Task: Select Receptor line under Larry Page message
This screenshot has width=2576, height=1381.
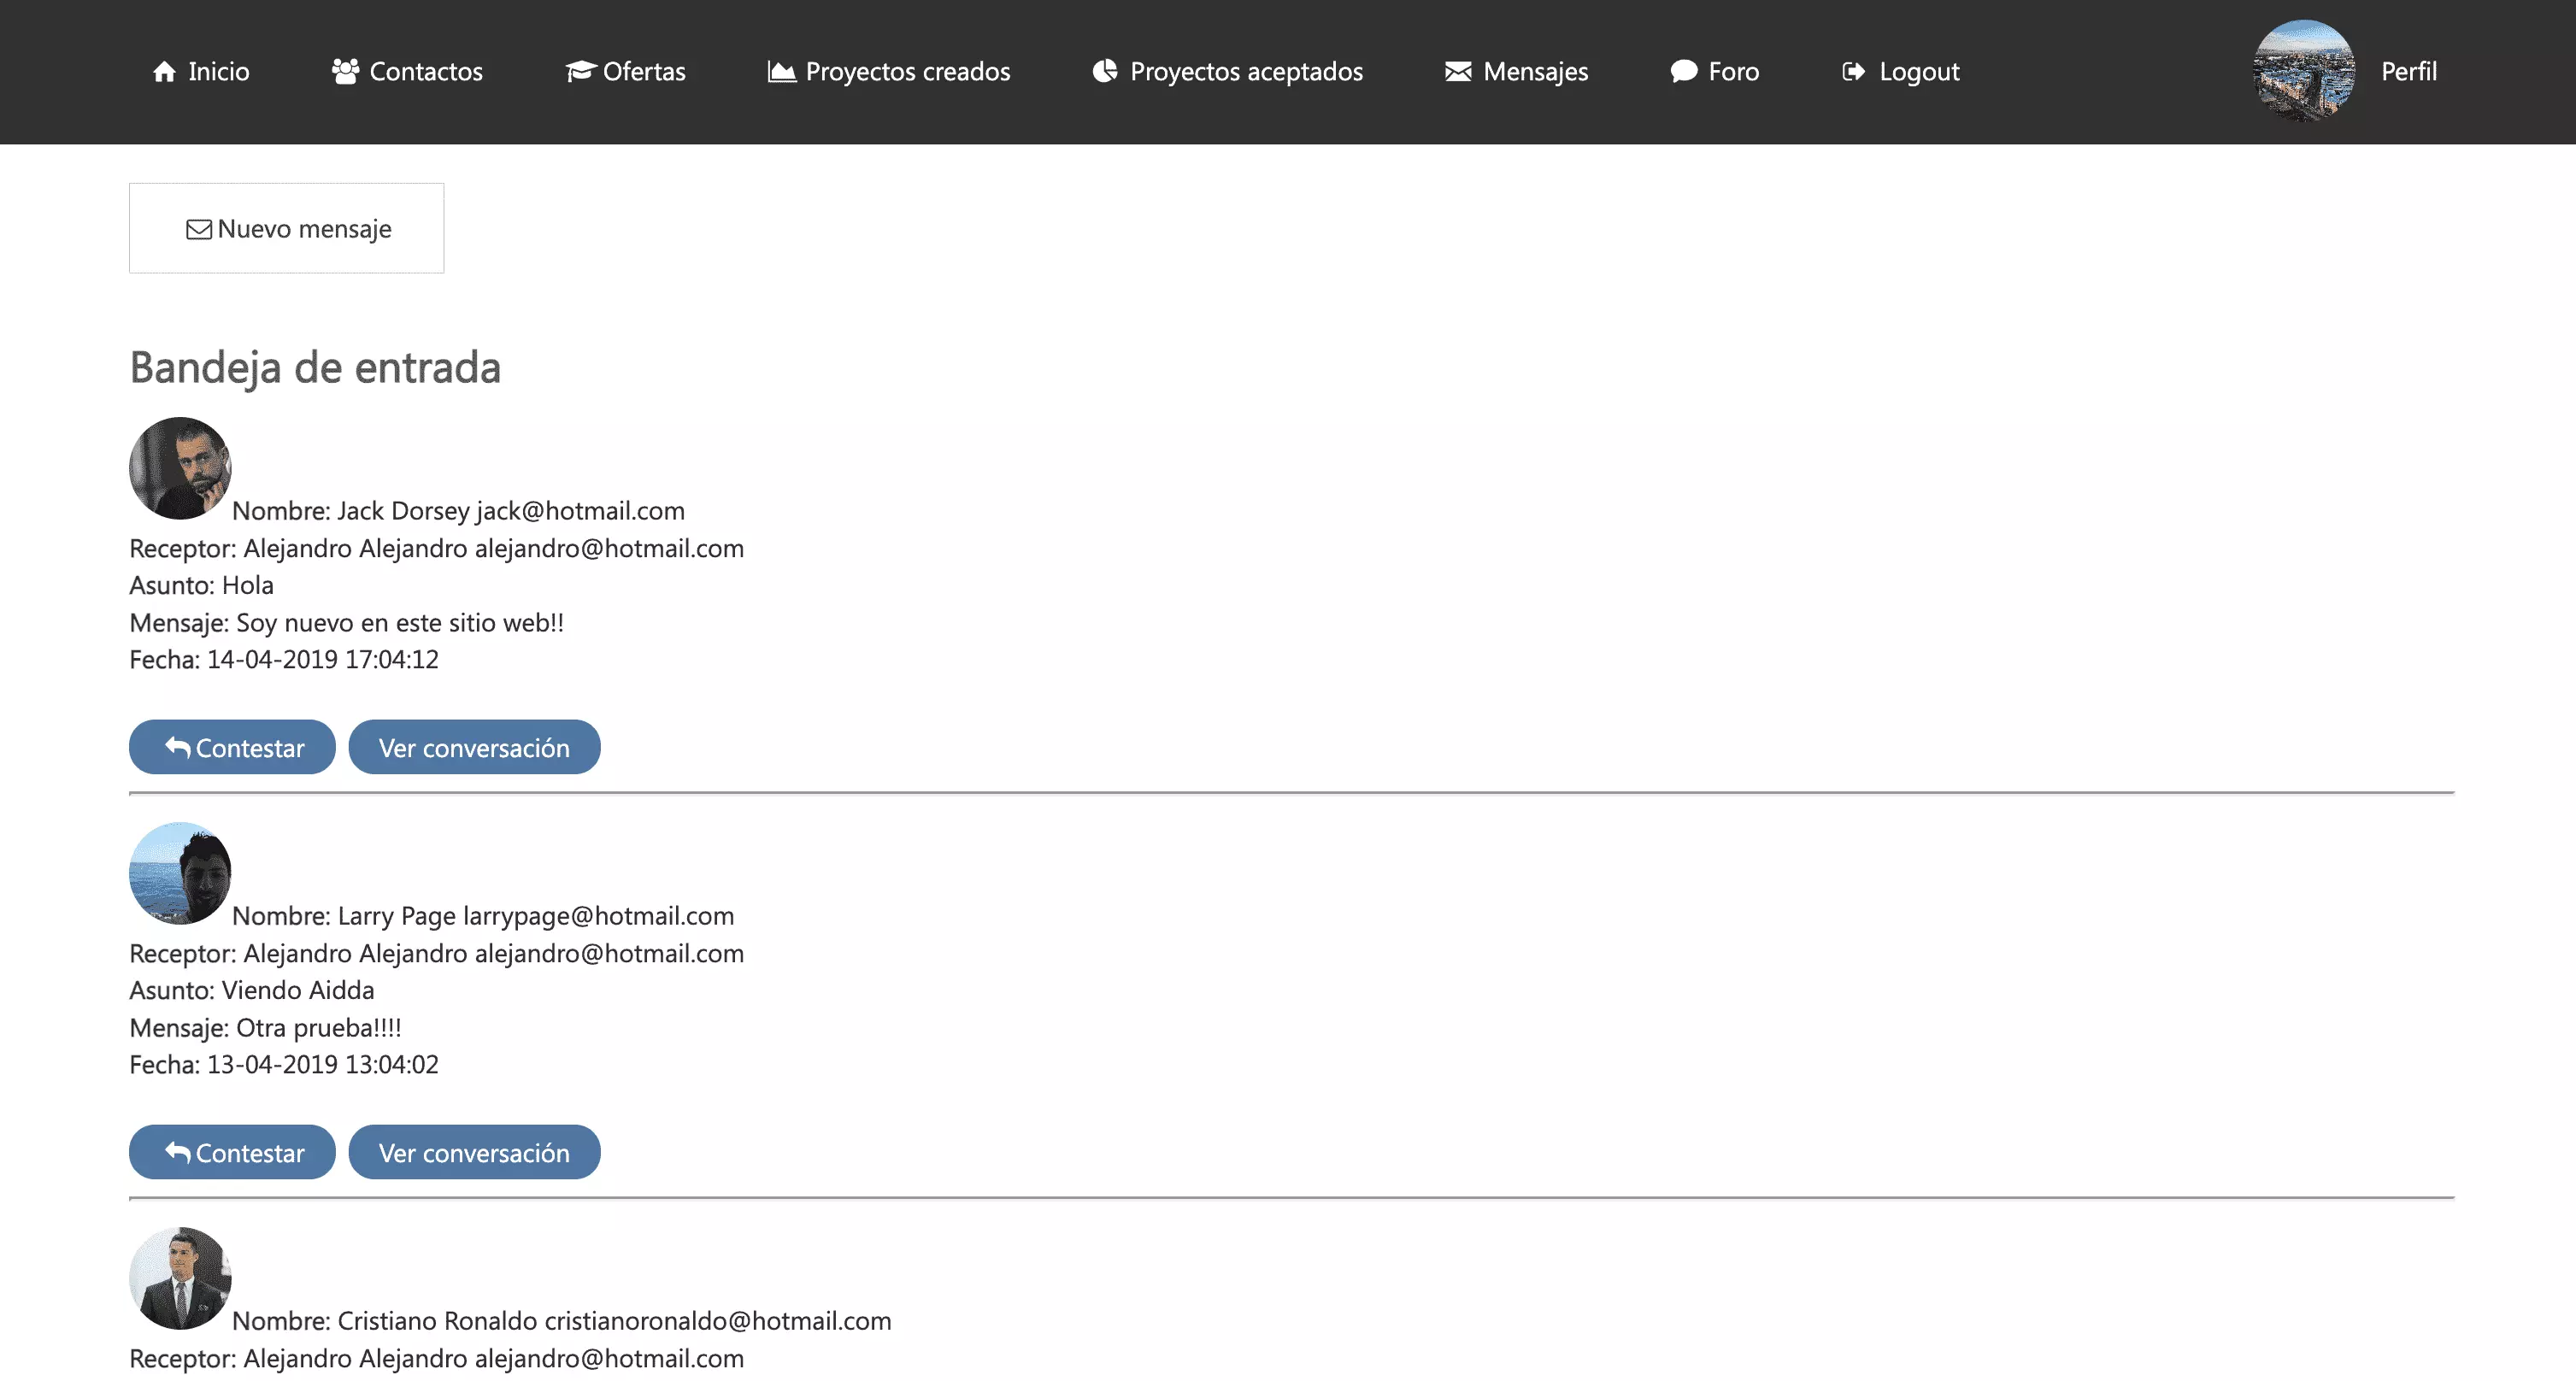Action: tap(437, 953)
